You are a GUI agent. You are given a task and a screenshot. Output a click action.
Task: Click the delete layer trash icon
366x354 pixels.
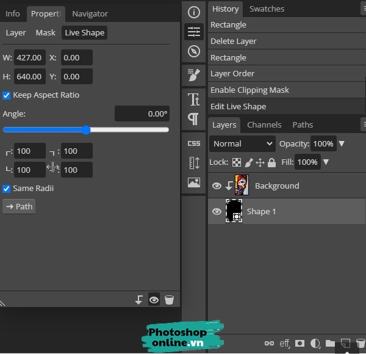click(361, 344)
